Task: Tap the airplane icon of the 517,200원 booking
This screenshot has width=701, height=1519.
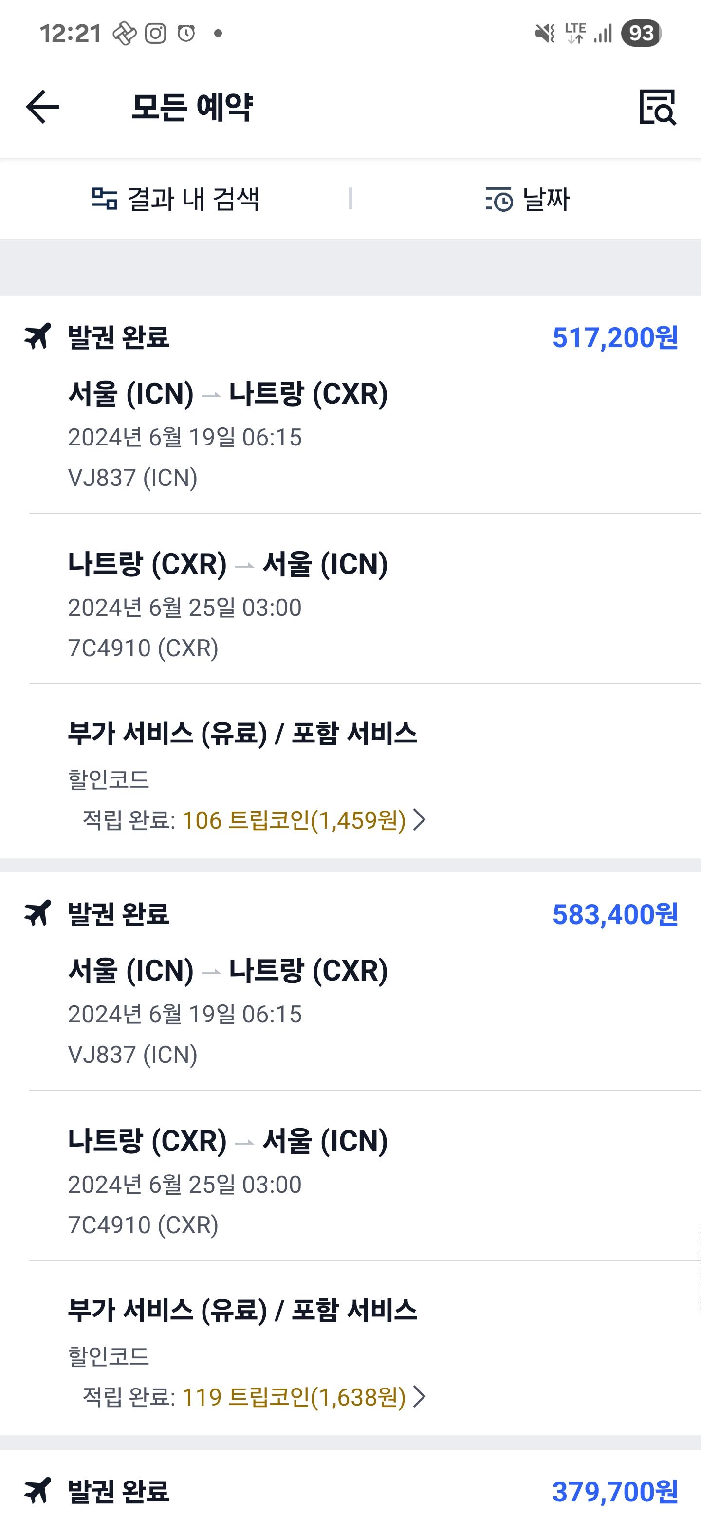Action: (x=38, y=337)
